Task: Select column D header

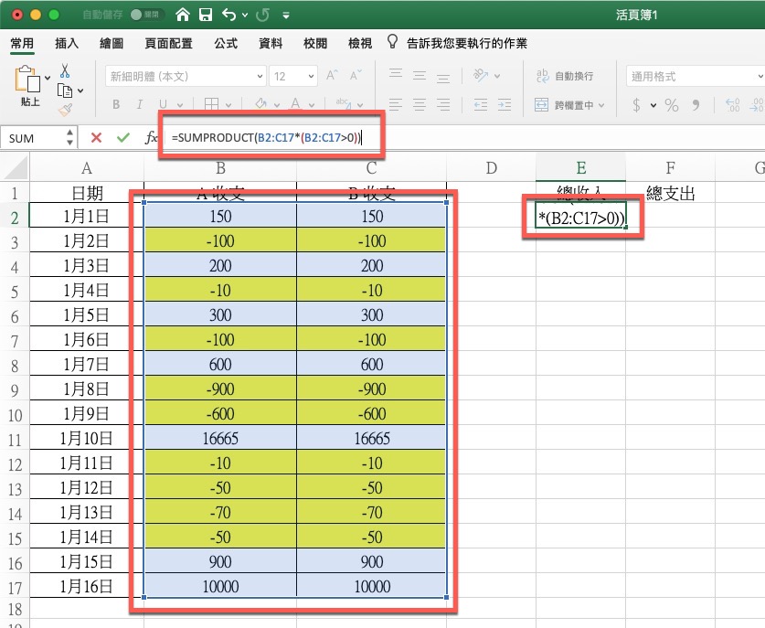Action: (491, 167)
